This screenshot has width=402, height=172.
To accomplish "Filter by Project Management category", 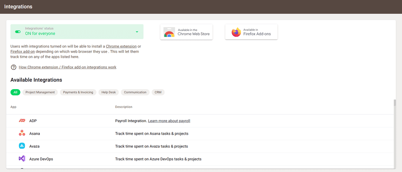I will pos(40,92).
